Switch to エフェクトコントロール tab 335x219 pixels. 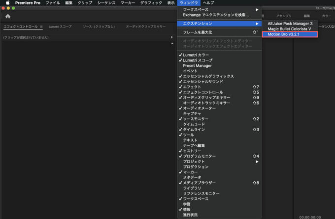point(21,27)
